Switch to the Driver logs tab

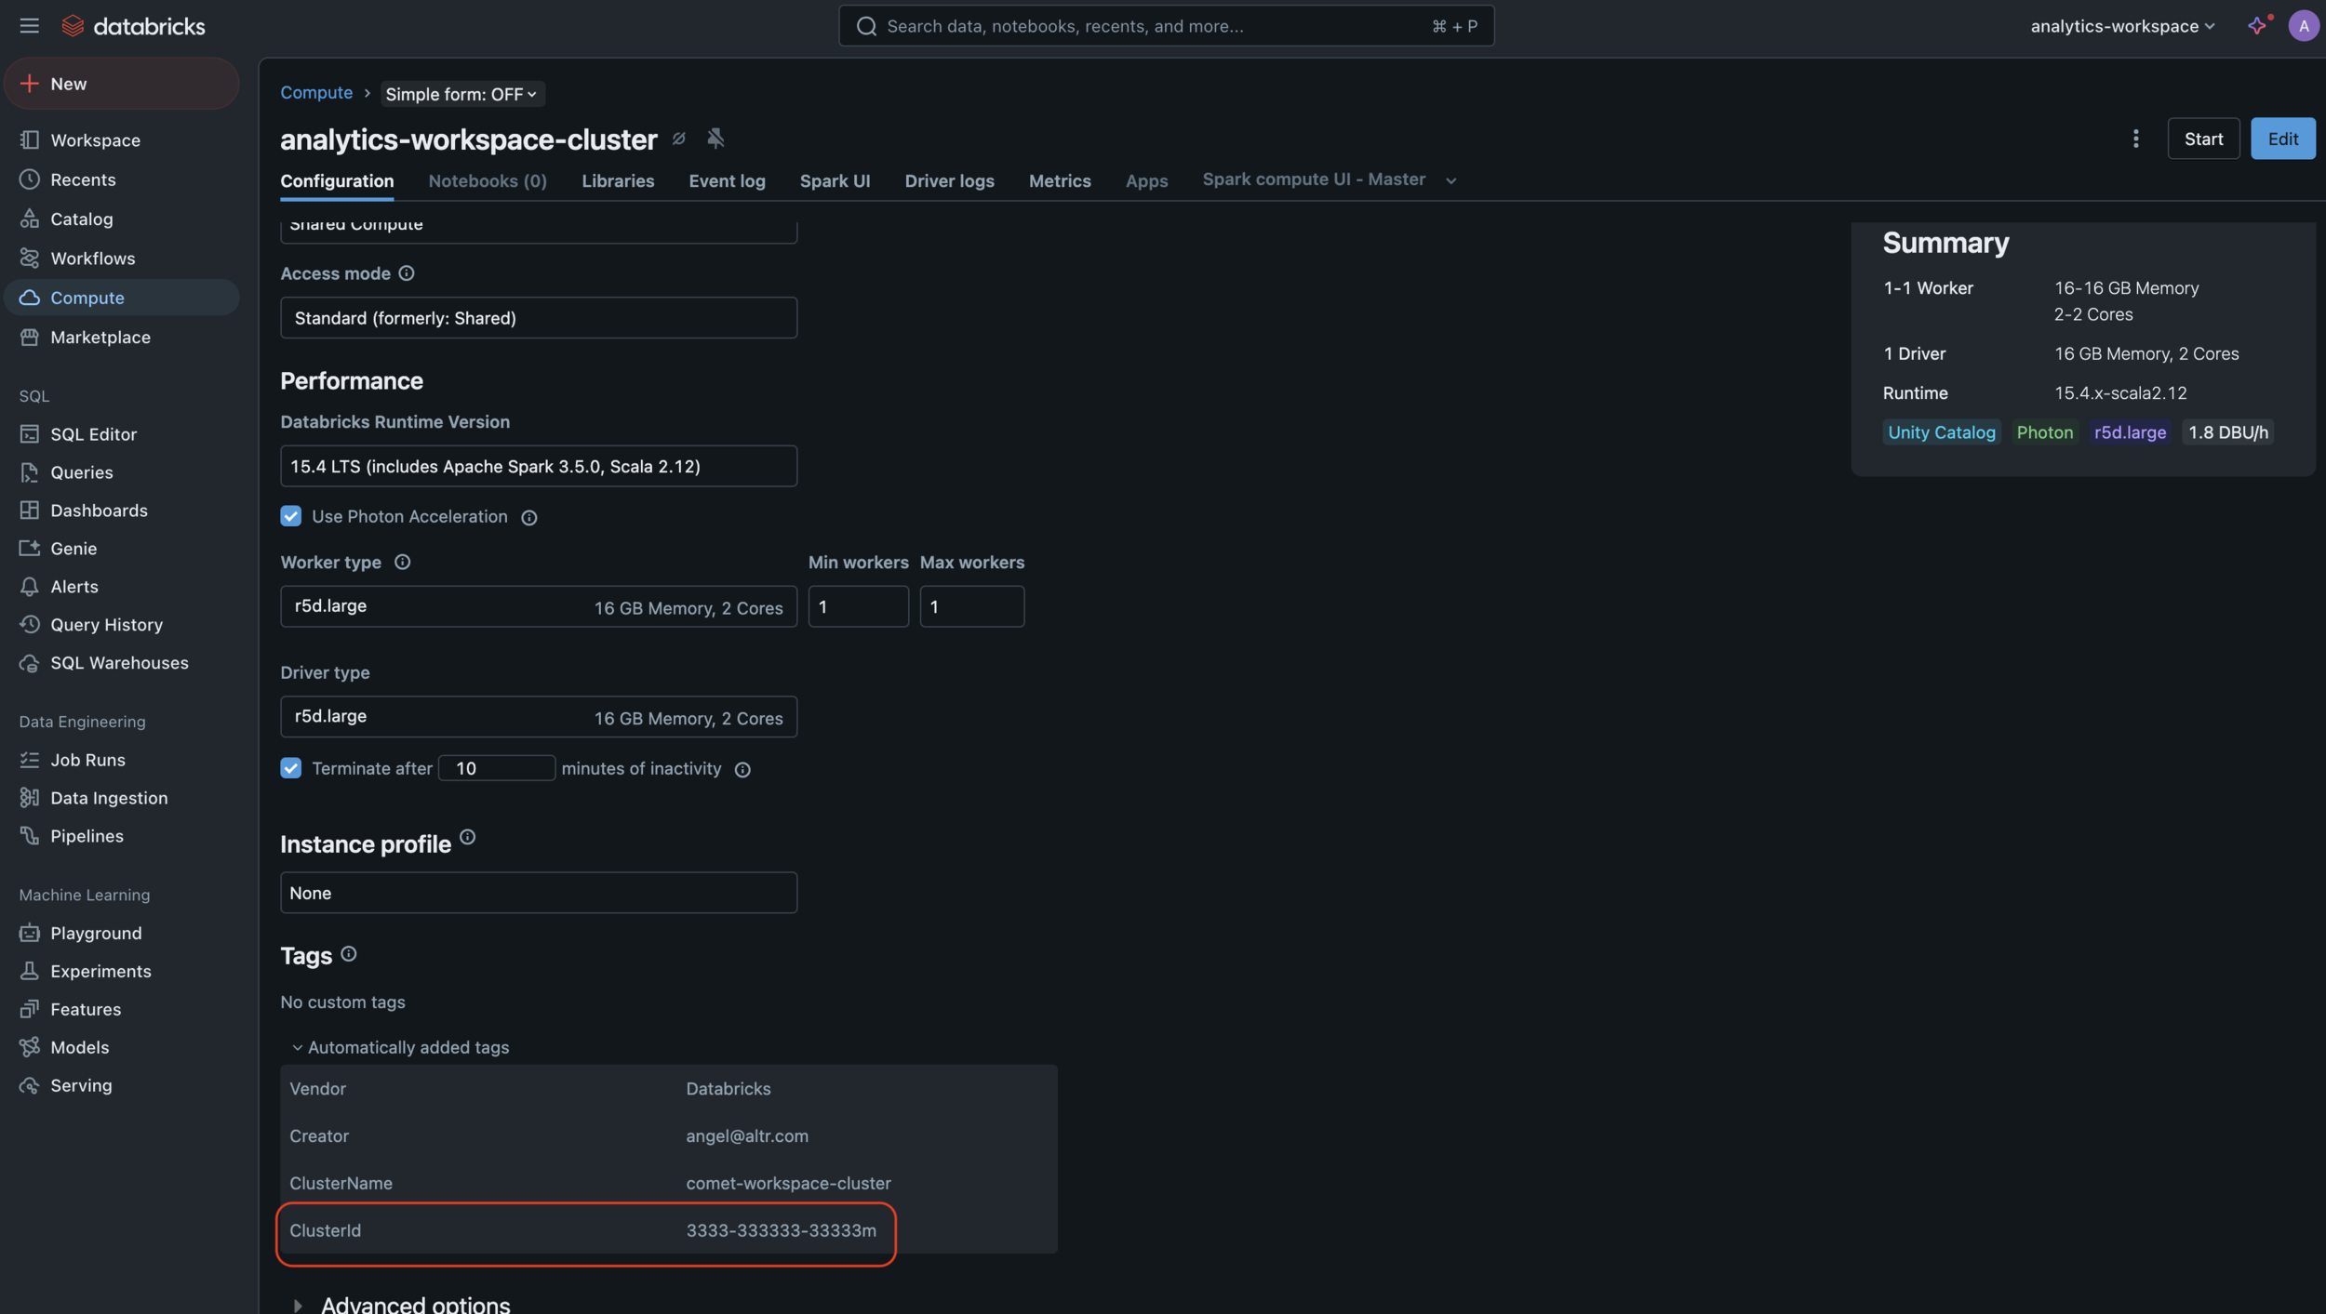949,181
